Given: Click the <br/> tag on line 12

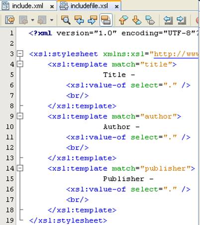Looking at the screenshot, I should 78,148.
